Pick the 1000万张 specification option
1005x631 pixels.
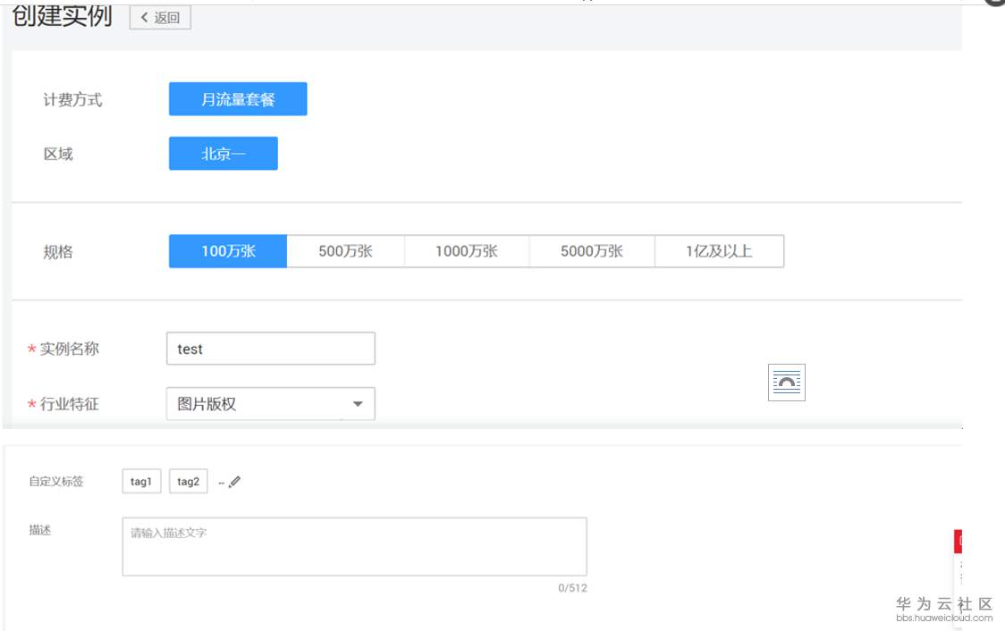(x=467, y=251)
